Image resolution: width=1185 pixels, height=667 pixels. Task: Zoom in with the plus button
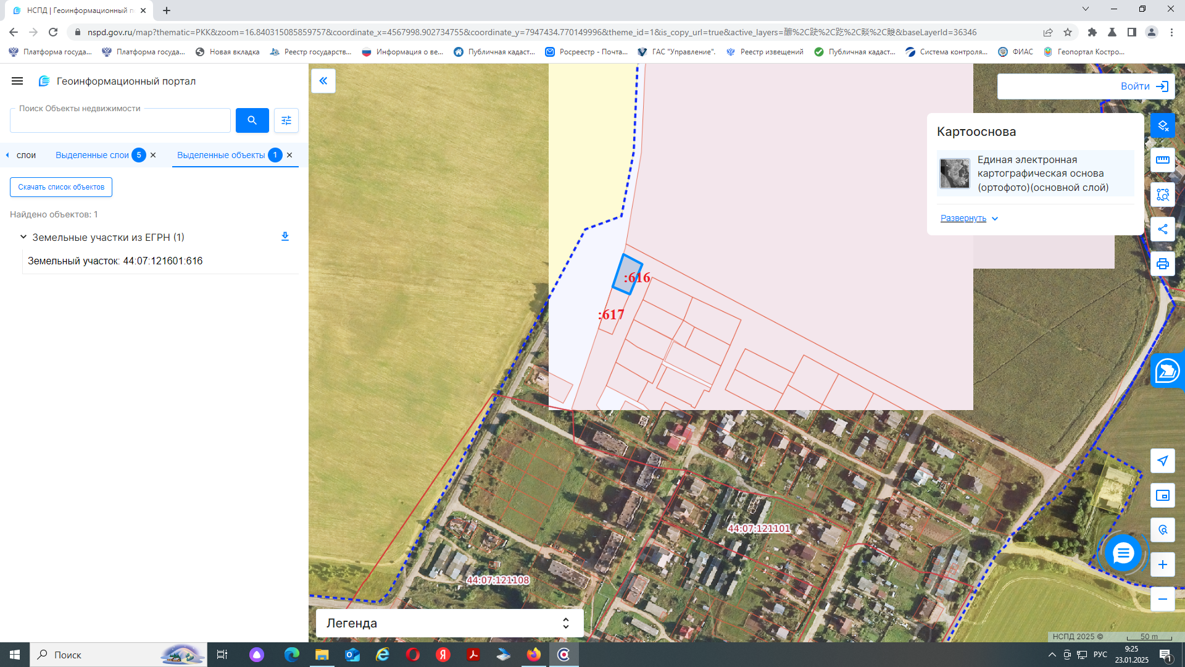[x=1163, y=564]
